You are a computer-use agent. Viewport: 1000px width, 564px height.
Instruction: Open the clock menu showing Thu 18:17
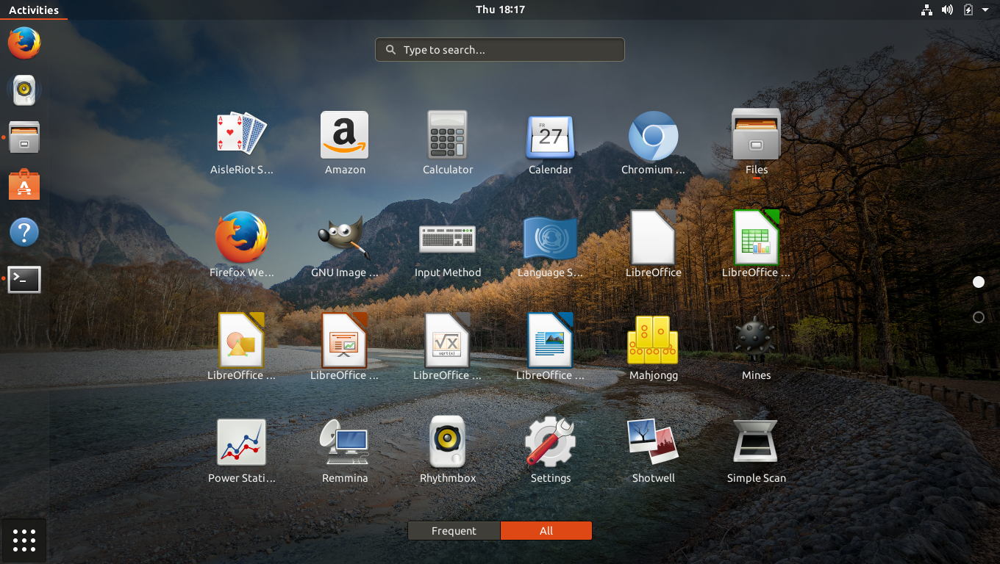pos(500,10)
